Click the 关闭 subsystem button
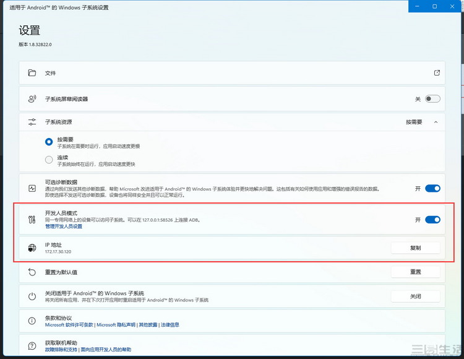The width and height of the screenshot is (464, 359). point(416,296)
